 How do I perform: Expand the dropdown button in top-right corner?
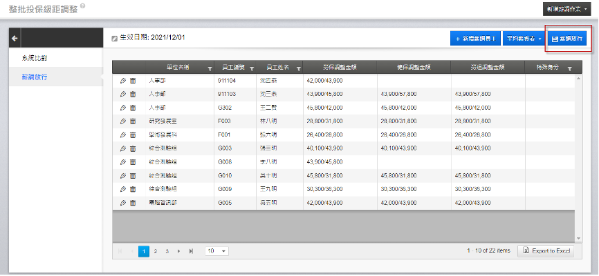point(567,9)
